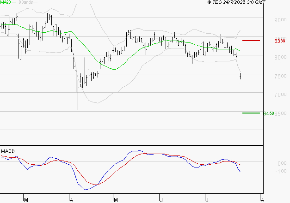The height and width of the screenshot is (203, 290).
Task: Click the green 6450 support value
Action: click(269, 113)
